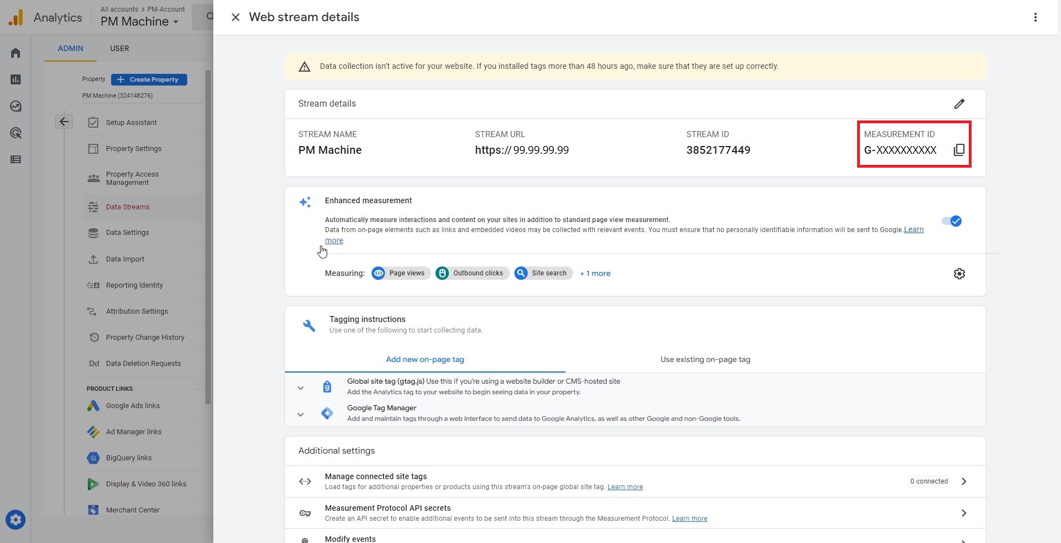The image size is (1061, 543).
Task: Open Configure table icon in sidebar
Action: pyautogui.click(x=16, y=159)
